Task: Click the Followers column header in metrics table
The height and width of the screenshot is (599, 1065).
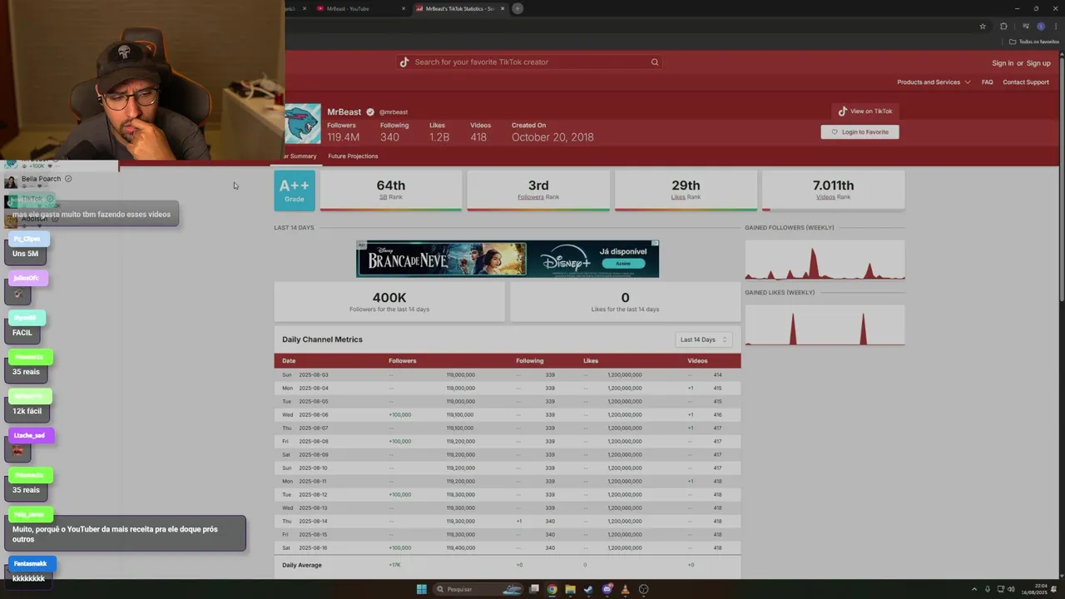Action: [x=402, y=361]
